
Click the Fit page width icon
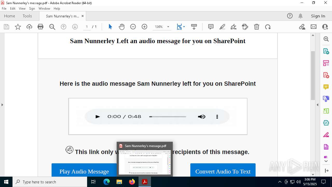[179, 27]
